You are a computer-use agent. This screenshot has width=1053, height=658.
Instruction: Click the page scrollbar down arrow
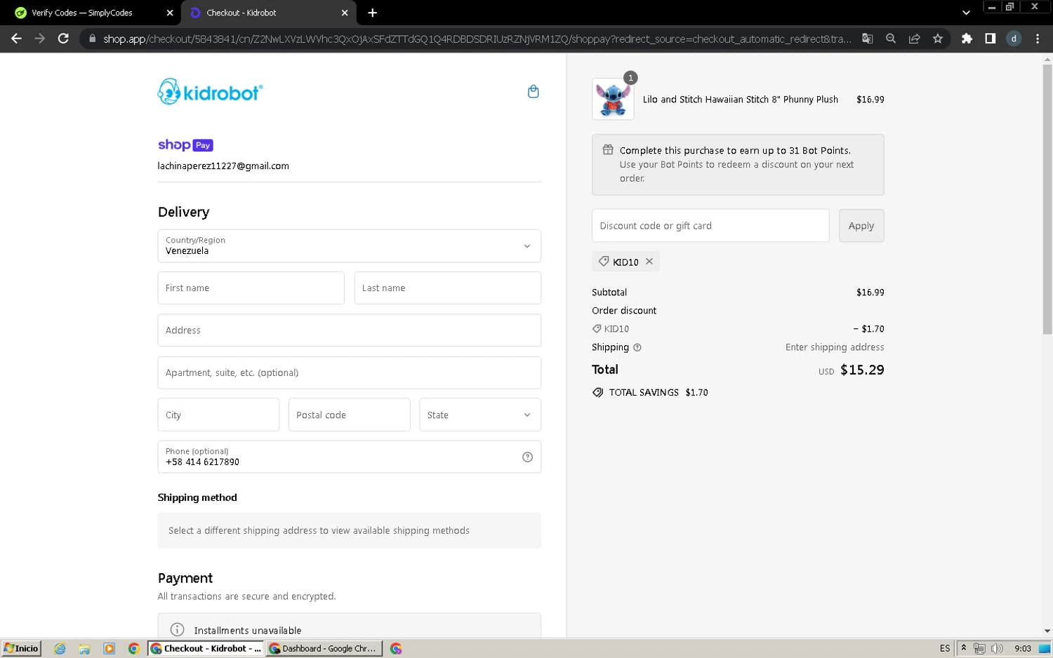(1047, 631)
